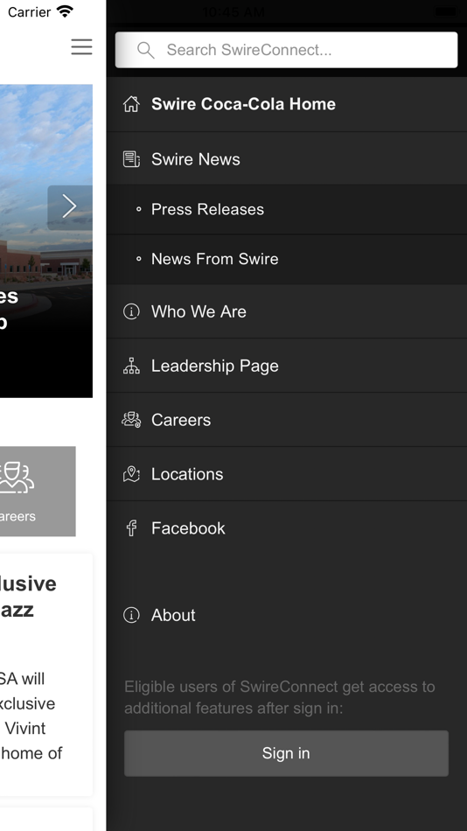The height and width of the screenshot is (831, 467).
Task: Click the people icon next to Careers
Action: click(x=131, y=420)
